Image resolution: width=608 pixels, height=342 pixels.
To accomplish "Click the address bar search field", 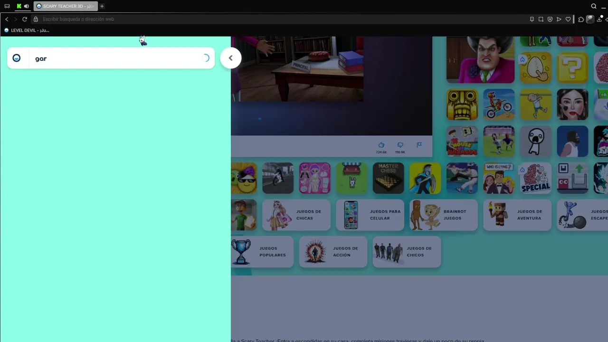I will (x=280, y=19).
